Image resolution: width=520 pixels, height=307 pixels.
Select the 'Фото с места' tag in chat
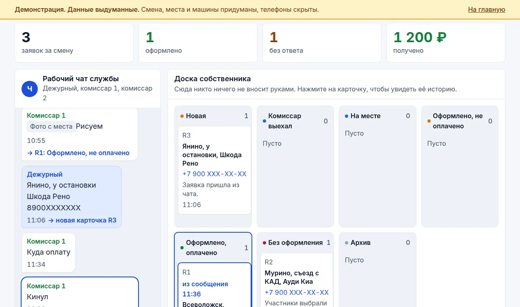click(51, 126)
